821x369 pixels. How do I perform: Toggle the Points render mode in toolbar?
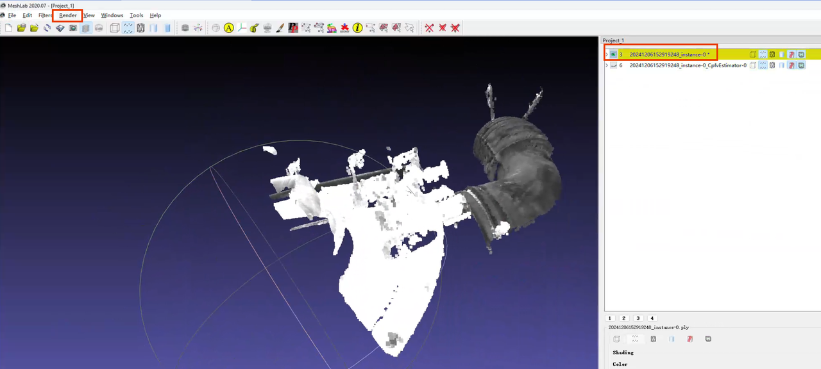click(x=128, y=28)
